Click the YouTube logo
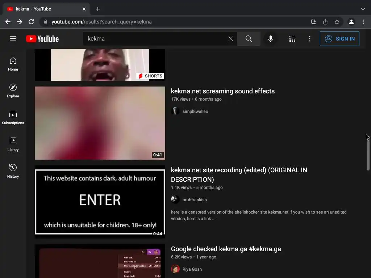 (x=42, y=39)
